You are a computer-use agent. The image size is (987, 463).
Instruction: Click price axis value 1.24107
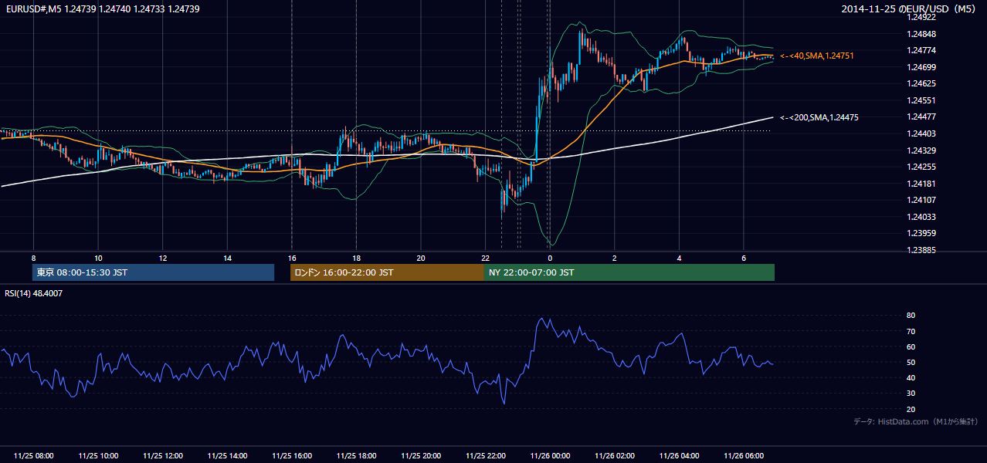coord(921,200)
